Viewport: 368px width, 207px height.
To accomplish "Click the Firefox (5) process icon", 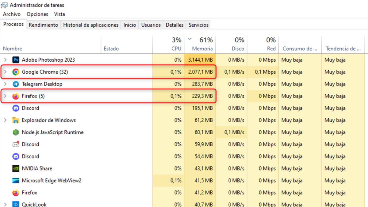I will click(x=16, y=96).
